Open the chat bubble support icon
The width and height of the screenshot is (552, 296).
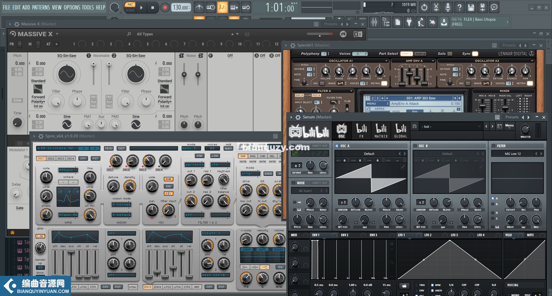click(x=494, y=7)
